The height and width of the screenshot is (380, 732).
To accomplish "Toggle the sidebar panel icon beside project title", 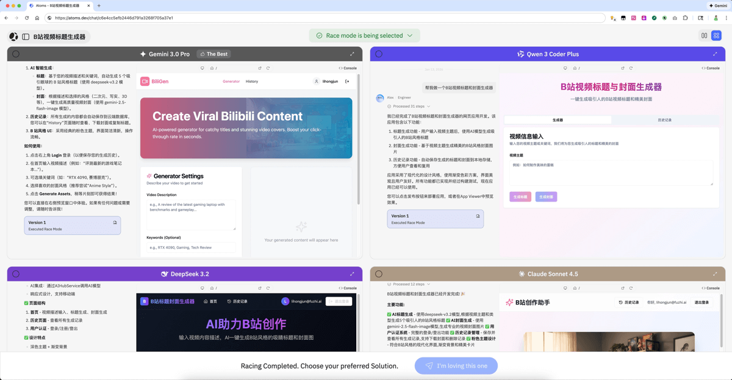I will tap(26, 37).
